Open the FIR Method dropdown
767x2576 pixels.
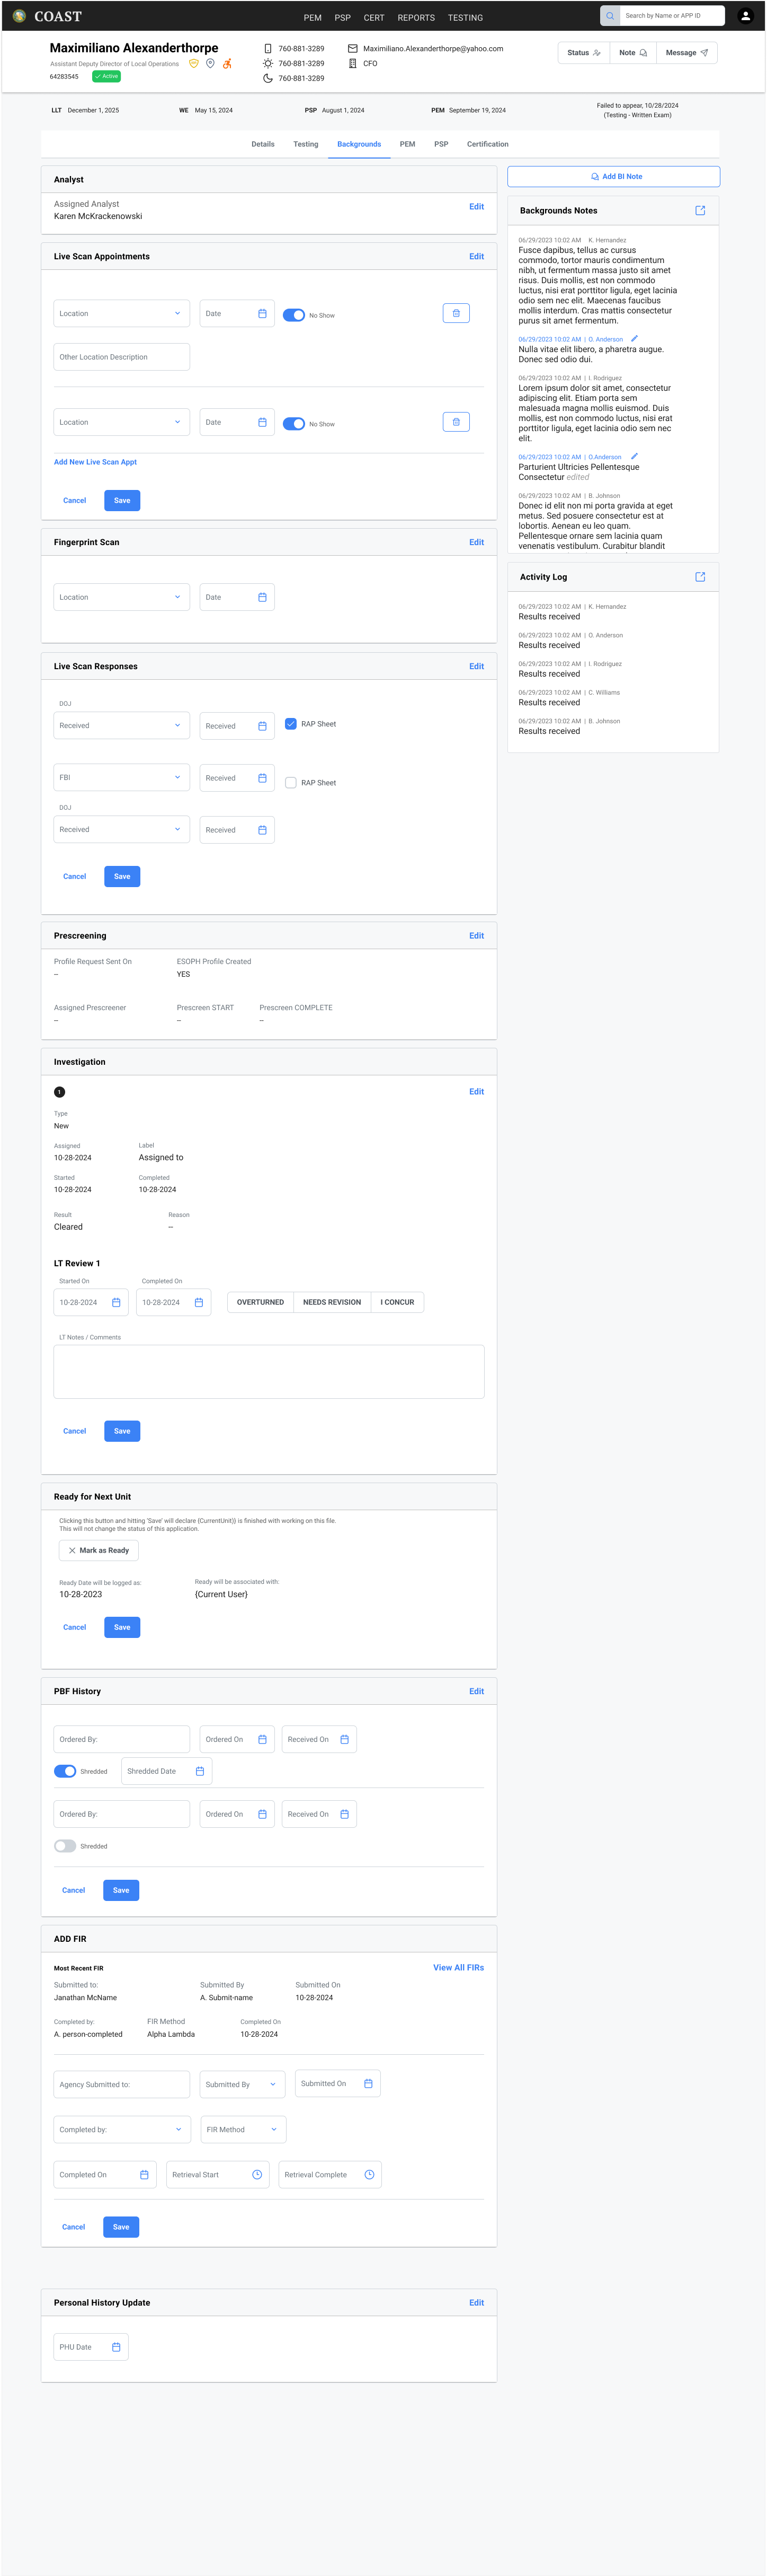(x=243, y=2130)
